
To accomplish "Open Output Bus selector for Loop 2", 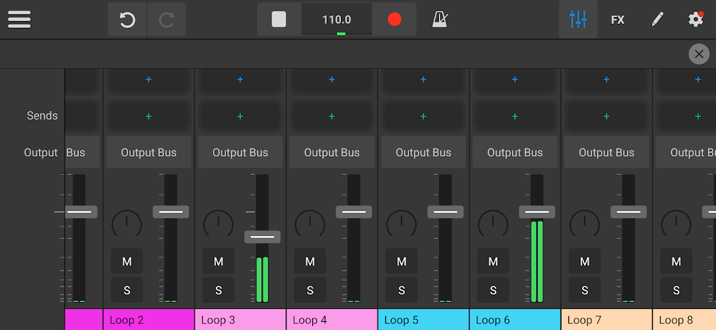I will coord(149,152).
